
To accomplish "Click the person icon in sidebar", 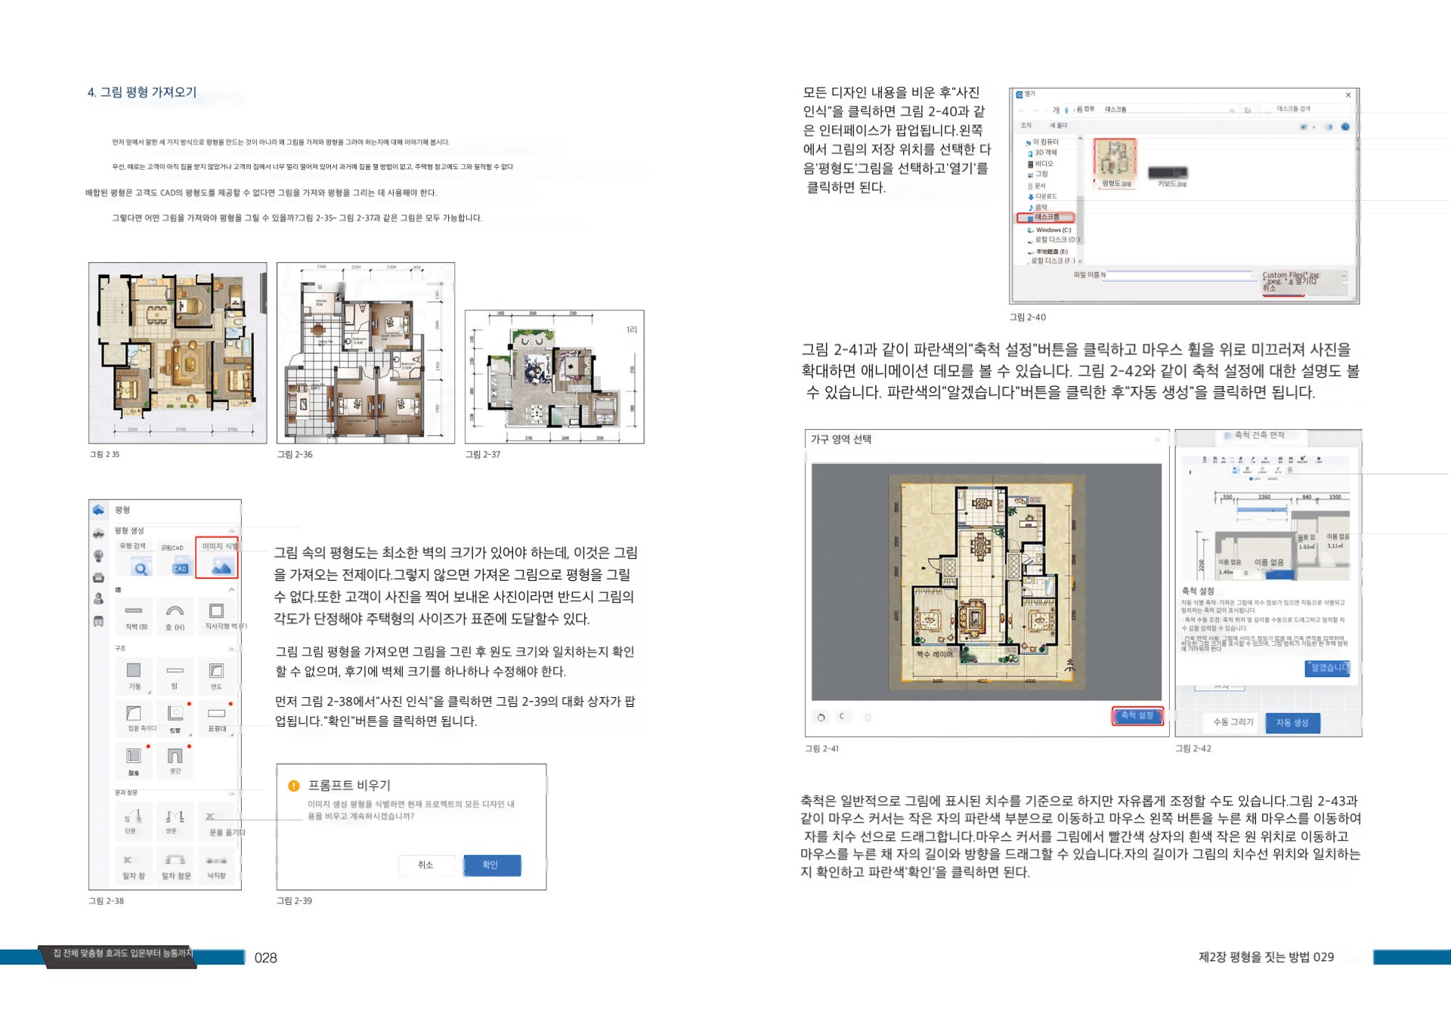I will point(98,599).
